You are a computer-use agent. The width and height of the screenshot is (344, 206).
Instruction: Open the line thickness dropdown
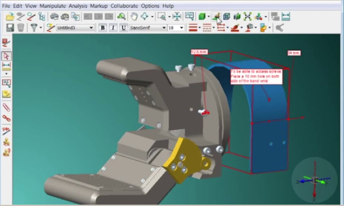pos(199,27)
